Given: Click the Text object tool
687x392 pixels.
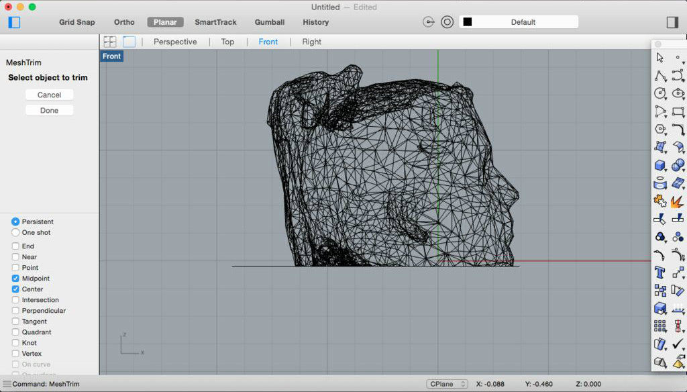Looking at the screenshot, I should 660,273.
